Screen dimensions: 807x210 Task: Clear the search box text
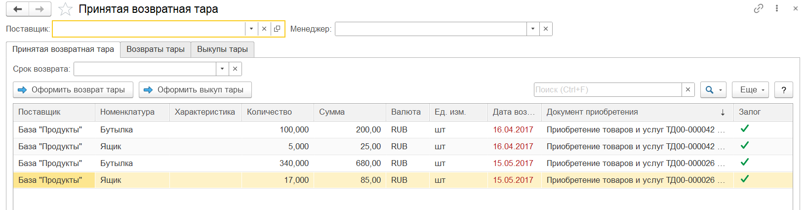pyautogui.click(x=688, y=89)
